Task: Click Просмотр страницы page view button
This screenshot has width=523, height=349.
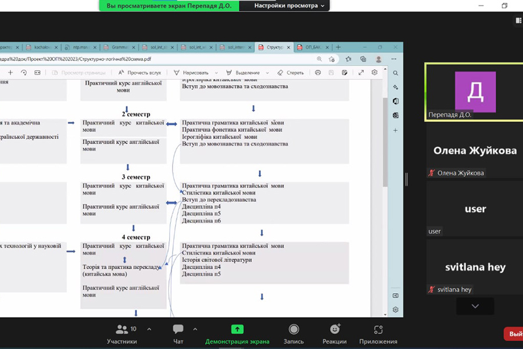Action: 78,73
